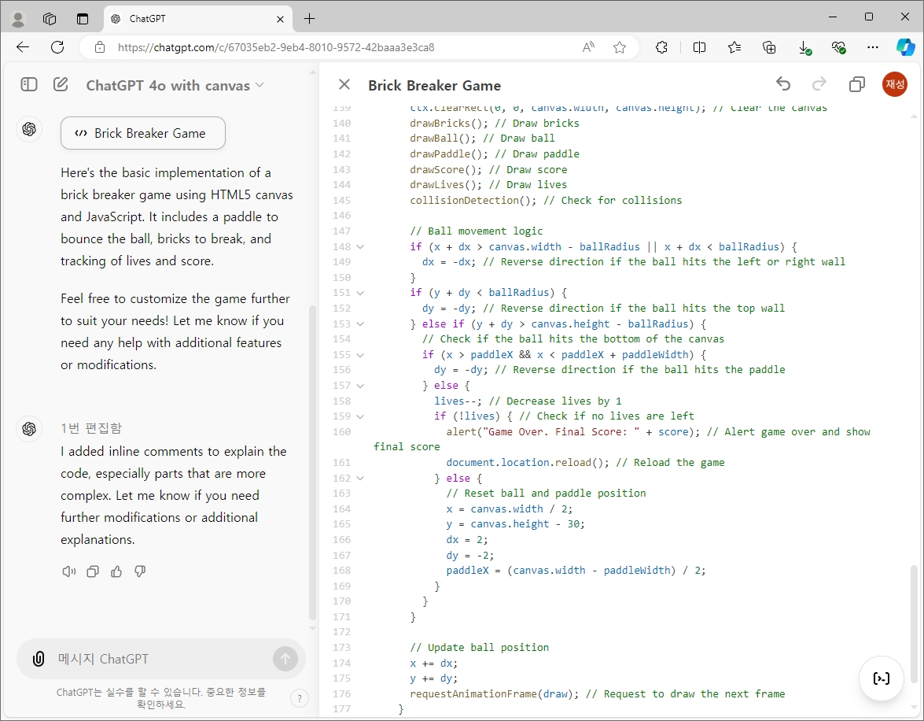Screen dimensions: 924x721
Task: Collapse code fold at line 155
Action: [x=360, y=355]
